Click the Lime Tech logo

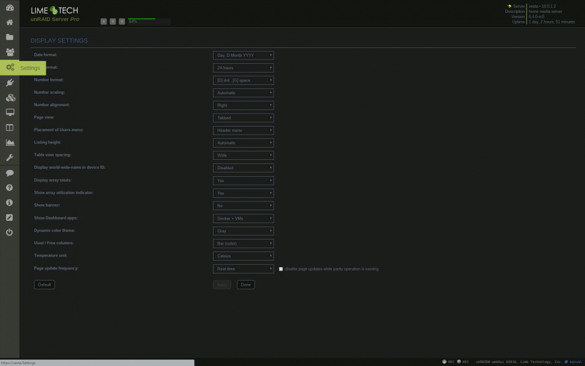(54, 11)
